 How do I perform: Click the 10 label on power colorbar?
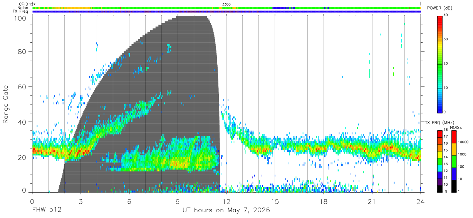point(446,88)
